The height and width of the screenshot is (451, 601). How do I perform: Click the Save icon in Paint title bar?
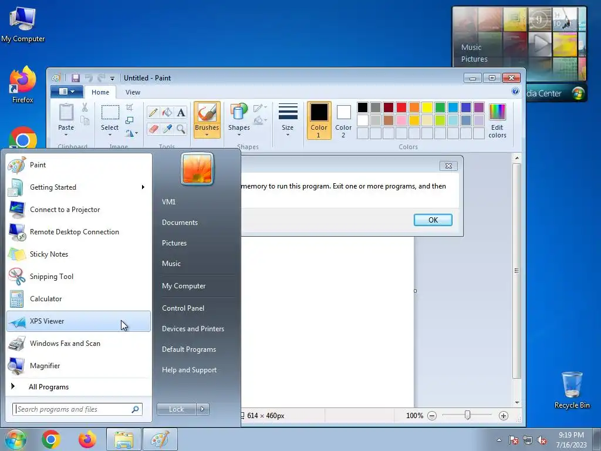(x=76, y=78)
